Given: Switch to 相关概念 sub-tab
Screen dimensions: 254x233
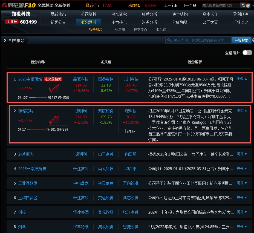Looking at the screenshot, I should pyautogui.click(x=96, y=30).
